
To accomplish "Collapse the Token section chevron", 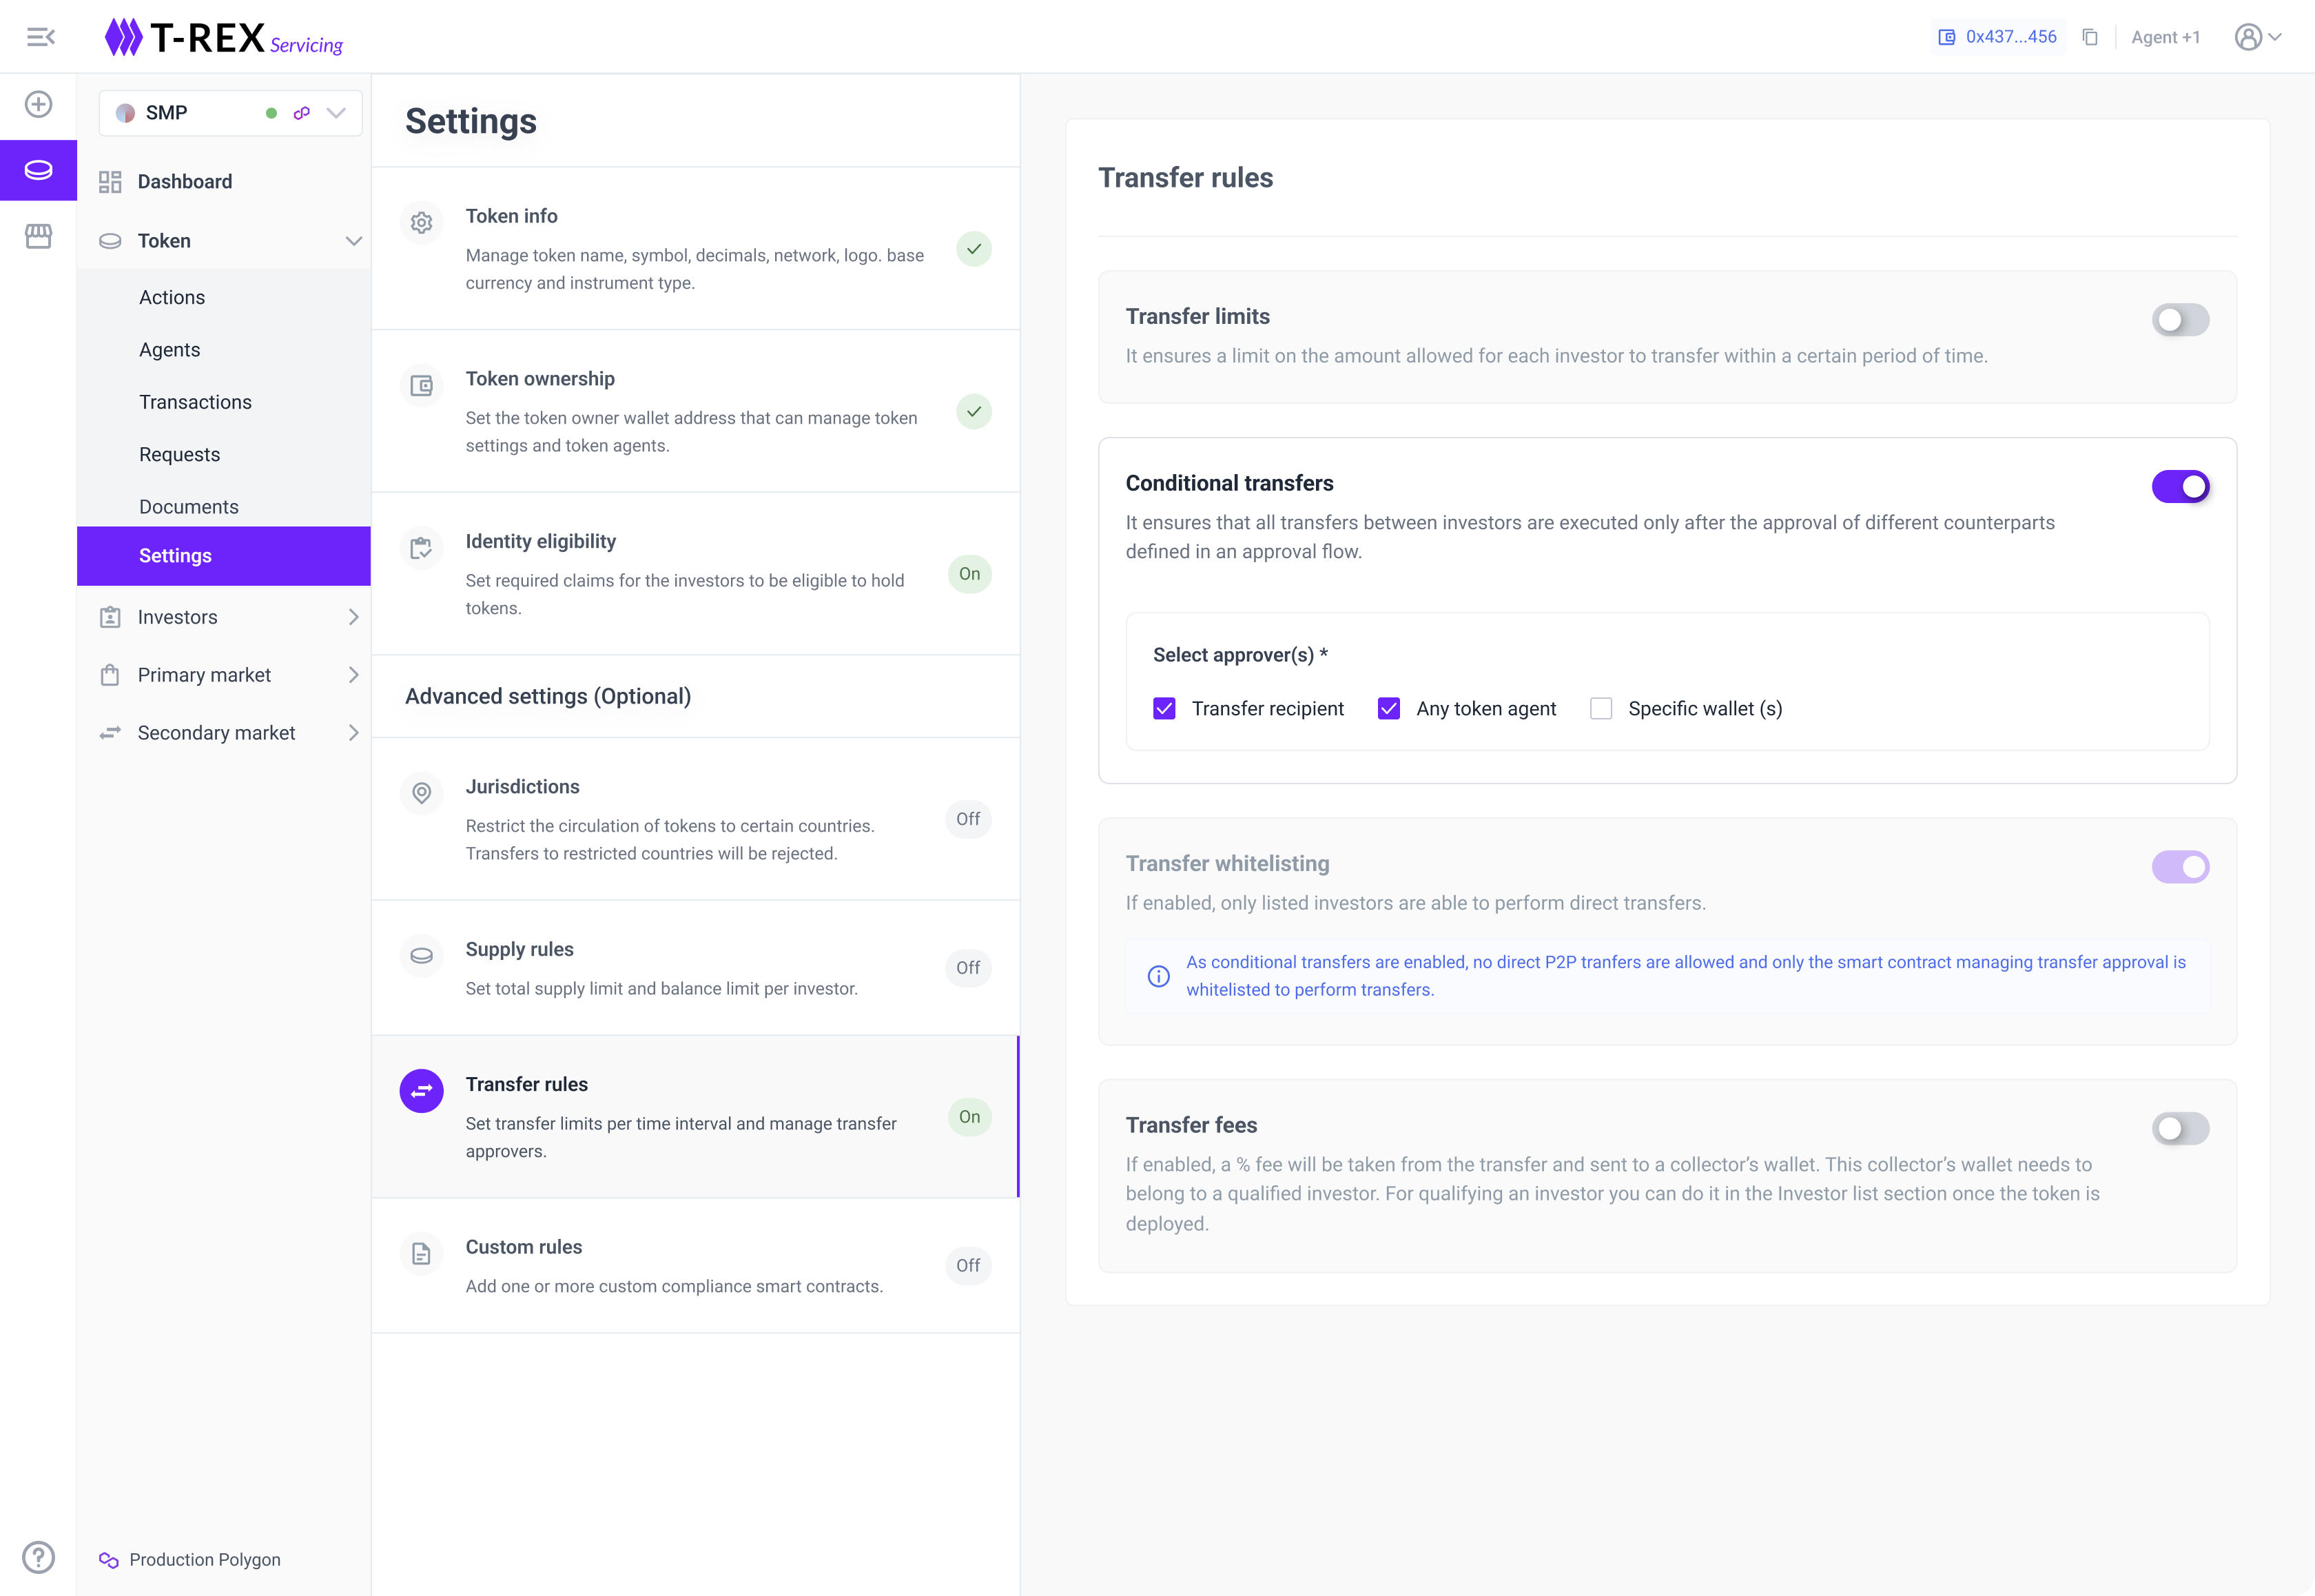I will 353,241.
